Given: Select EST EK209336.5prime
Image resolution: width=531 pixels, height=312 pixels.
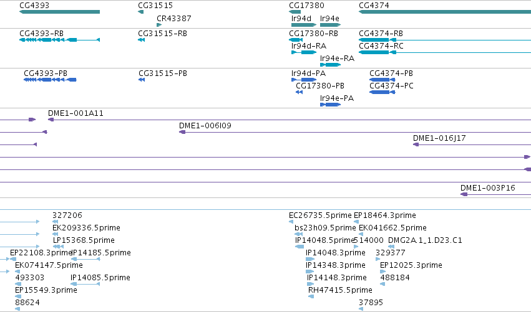Looking at the screenshot, I should pos(86,228).
